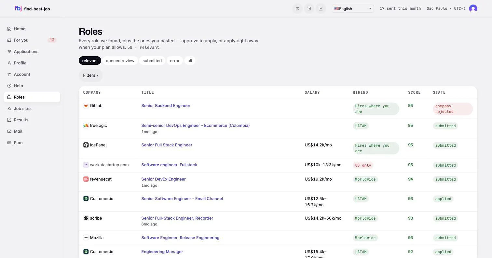Open Senior Full Stack Engineer role link
This screenshot has width=492, height=258.
tap(167, 145)
